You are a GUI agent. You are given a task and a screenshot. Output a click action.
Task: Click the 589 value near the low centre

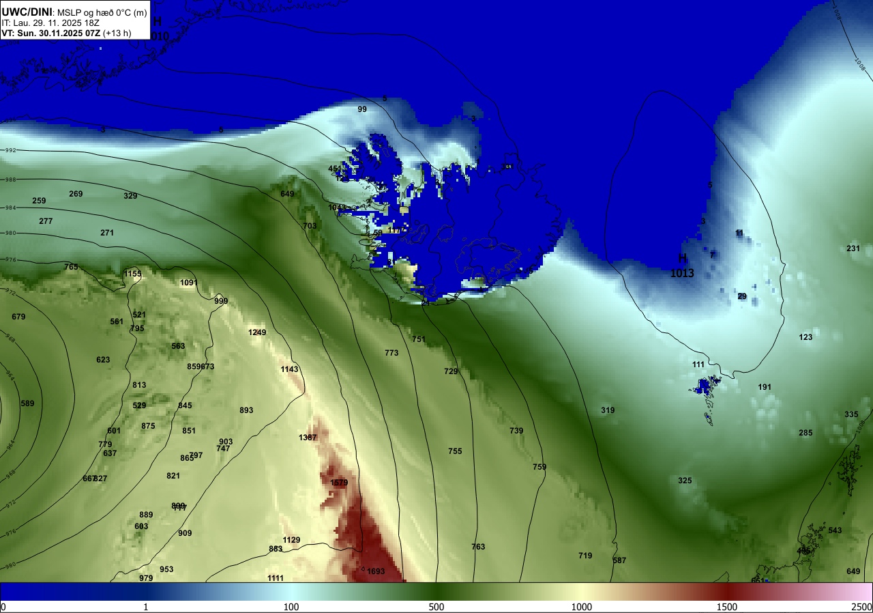click(x=27, y=403)
